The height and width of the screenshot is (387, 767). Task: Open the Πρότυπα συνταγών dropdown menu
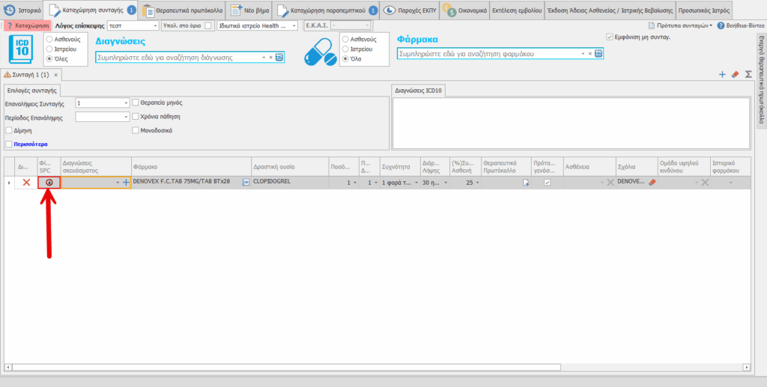(x=680, y=25)
